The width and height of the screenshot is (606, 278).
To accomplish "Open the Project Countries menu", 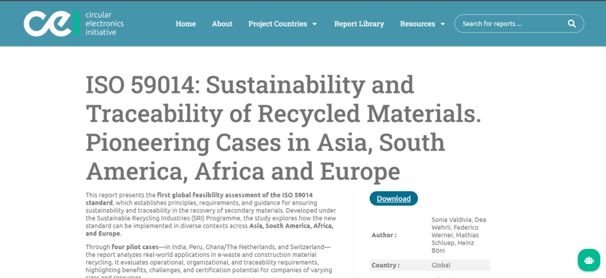I will coord(278,24).
